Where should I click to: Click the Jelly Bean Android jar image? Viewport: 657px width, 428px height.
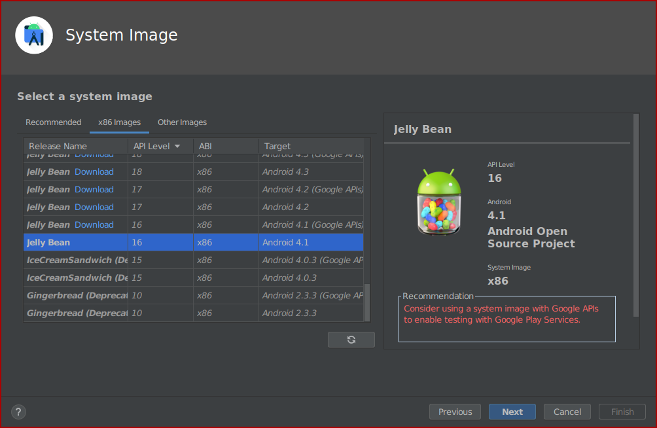pyautogui.click(x=439, y=202)
